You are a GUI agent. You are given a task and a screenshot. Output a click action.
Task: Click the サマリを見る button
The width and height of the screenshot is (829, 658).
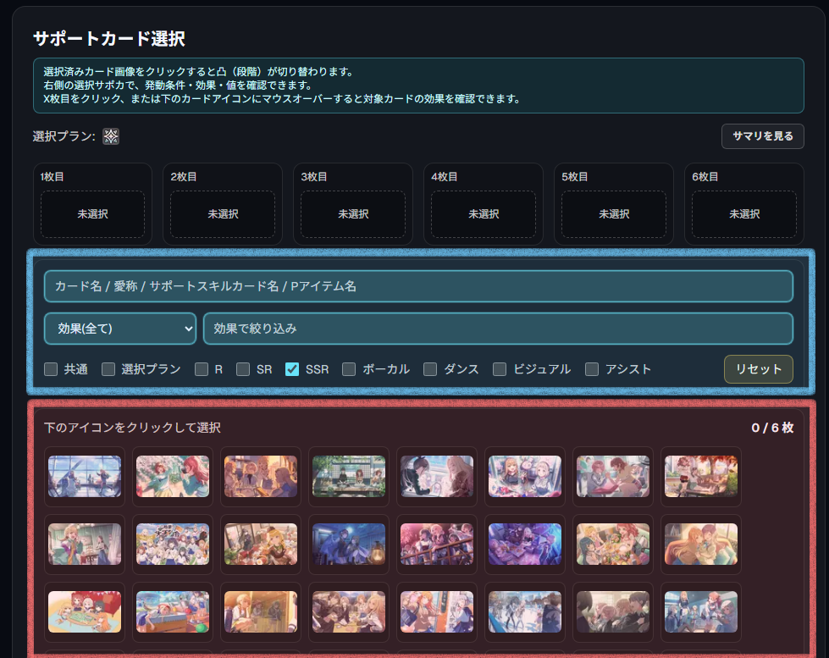(x=761, y=135)
